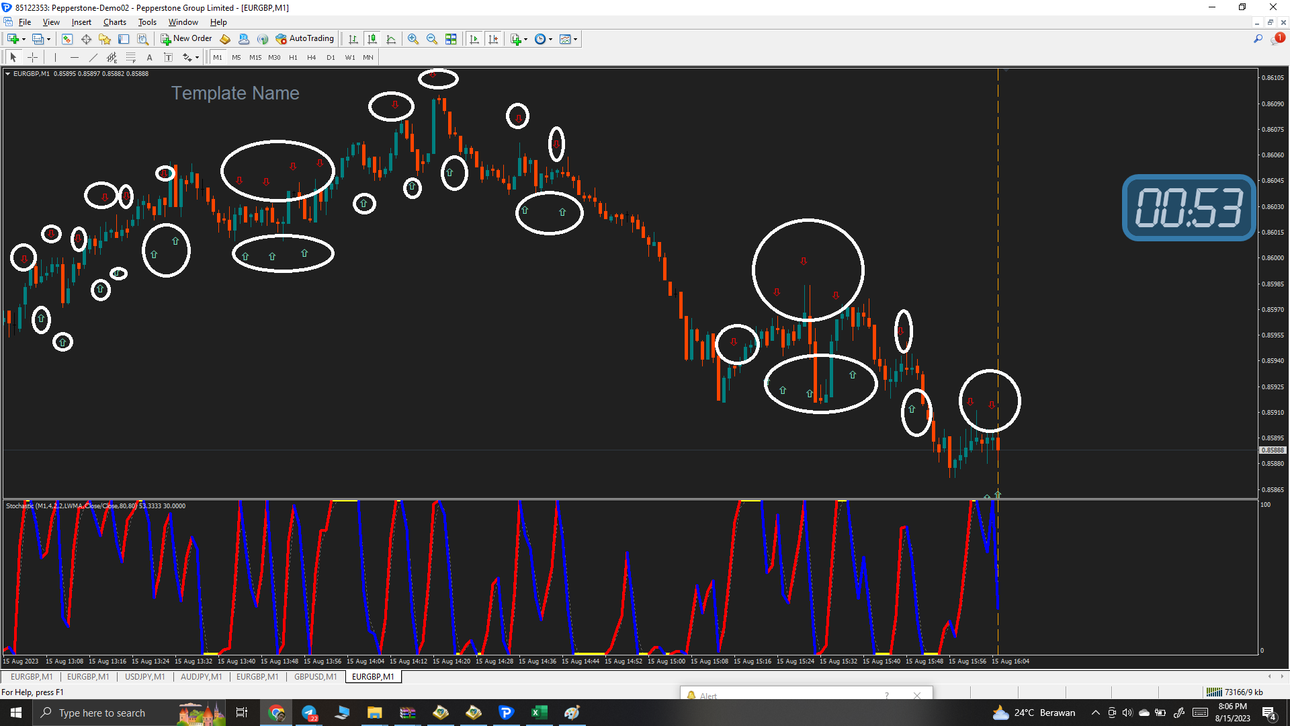
Task: Draw a trendline tool
Action: tap(93, 57)
